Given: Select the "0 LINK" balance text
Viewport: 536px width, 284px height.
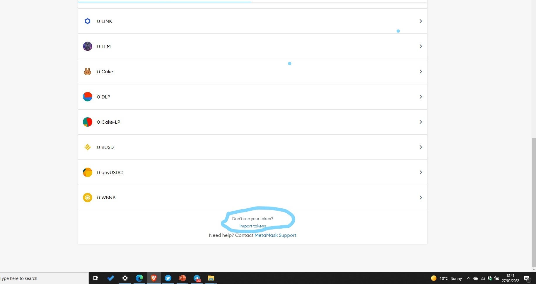Looking at the screenshot, I should (x=105, y=21).
